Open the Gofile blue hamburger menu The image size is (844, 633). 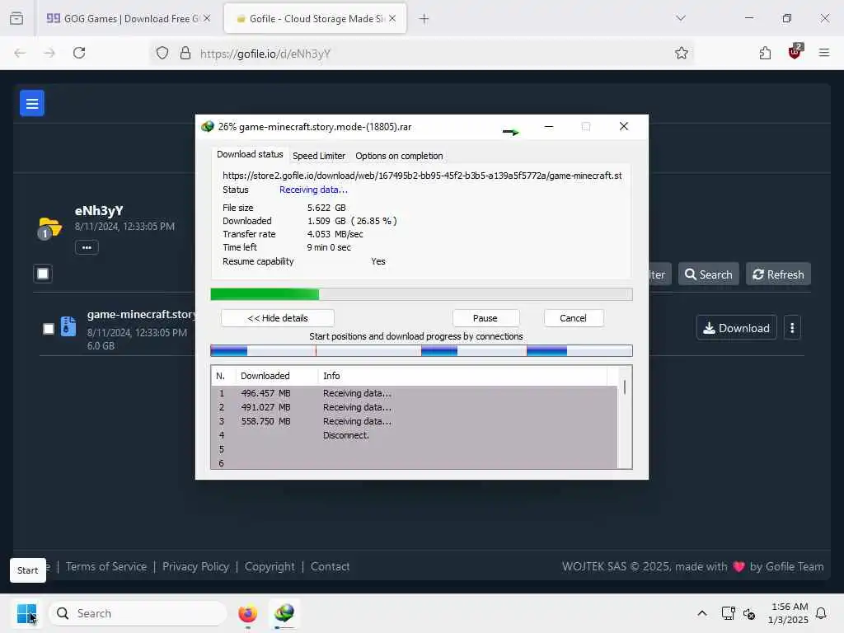click(32, 103)
